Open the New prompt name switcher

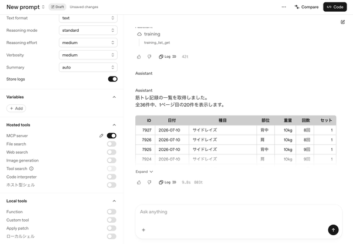point(43,7)
